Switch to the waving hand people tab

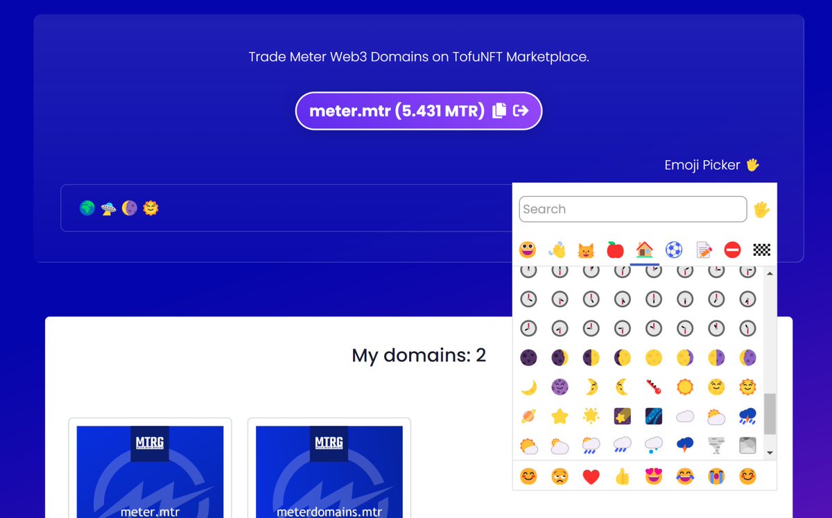pos(557,250)
